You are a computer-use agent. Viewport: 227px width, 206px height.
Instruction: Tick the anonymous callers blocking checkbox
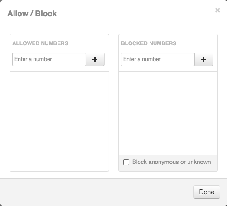[x=126, y=163]
